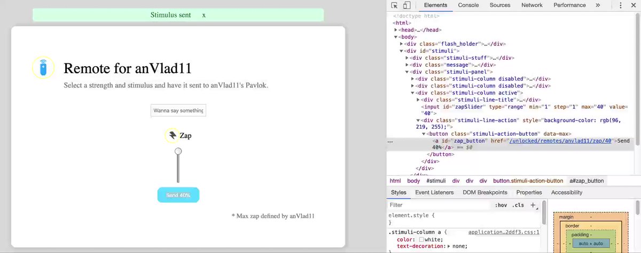Dismiss the Stimulus sent notification
641x253 pixels.
tap(204, 15)
